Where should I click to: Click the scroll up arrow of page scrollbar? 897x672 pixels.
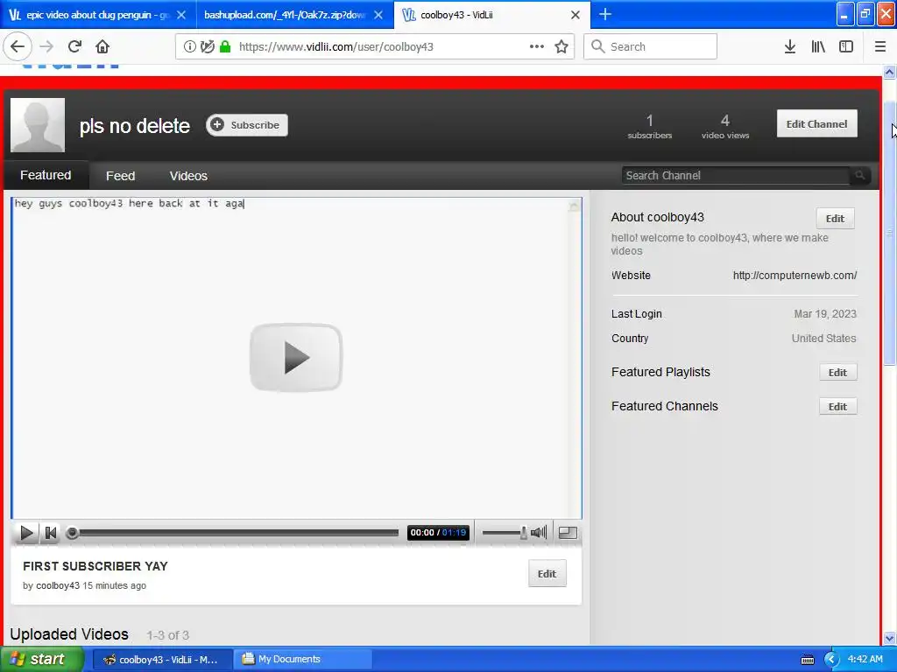(889, 72)
